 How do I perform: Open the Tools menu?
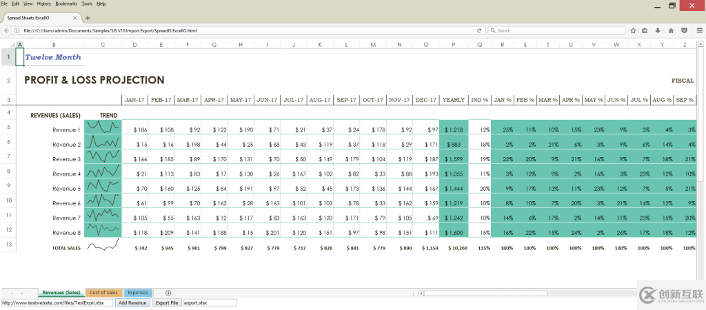[x=88, y=3]
